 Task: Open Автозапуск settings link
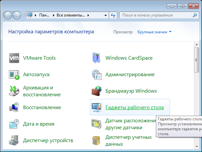37,75
